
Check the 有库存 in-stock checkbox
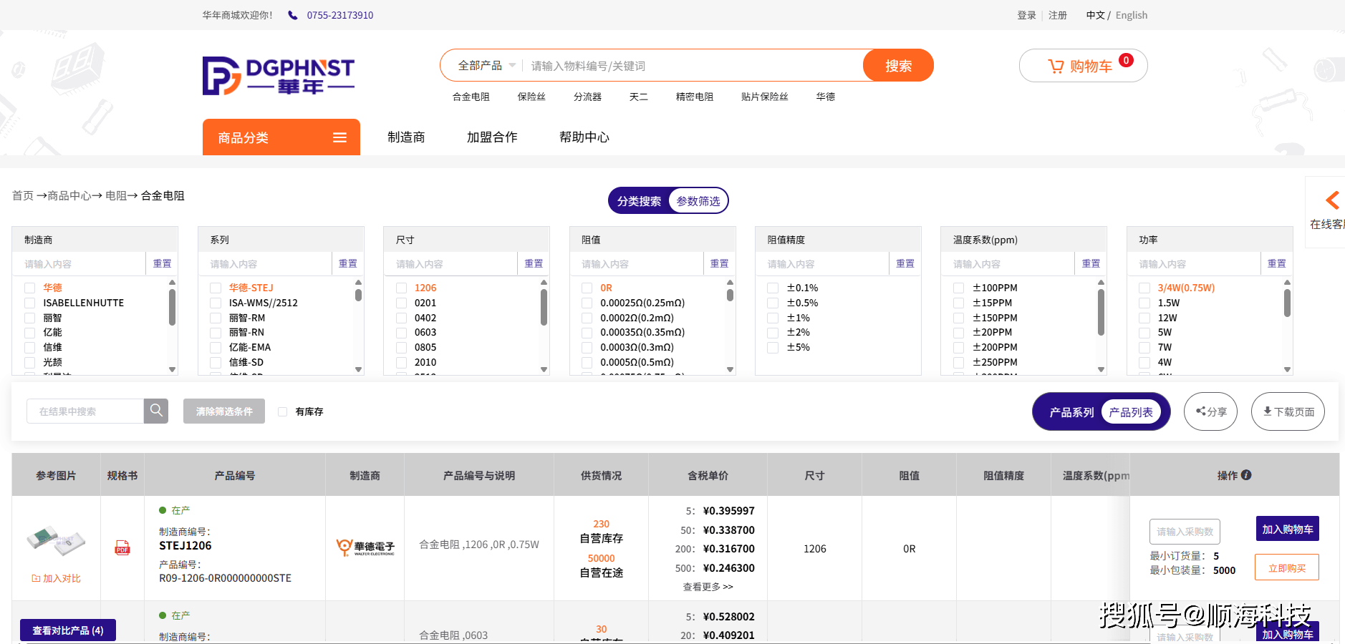(283, 411)
